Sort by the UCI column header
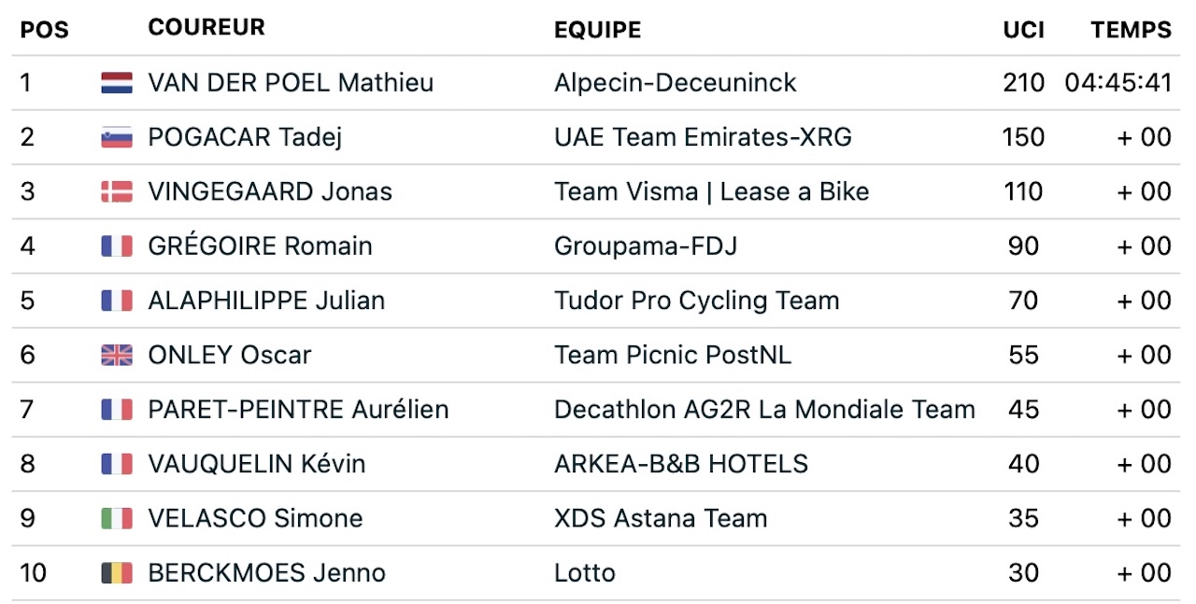The image size is (1196, 604). tap(1024, 30)
